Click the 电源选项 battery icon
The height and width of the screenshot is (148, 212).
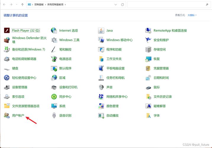(54, 59)
